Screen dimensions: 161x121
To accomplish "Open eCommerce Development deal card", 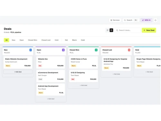I will (51, 76).
